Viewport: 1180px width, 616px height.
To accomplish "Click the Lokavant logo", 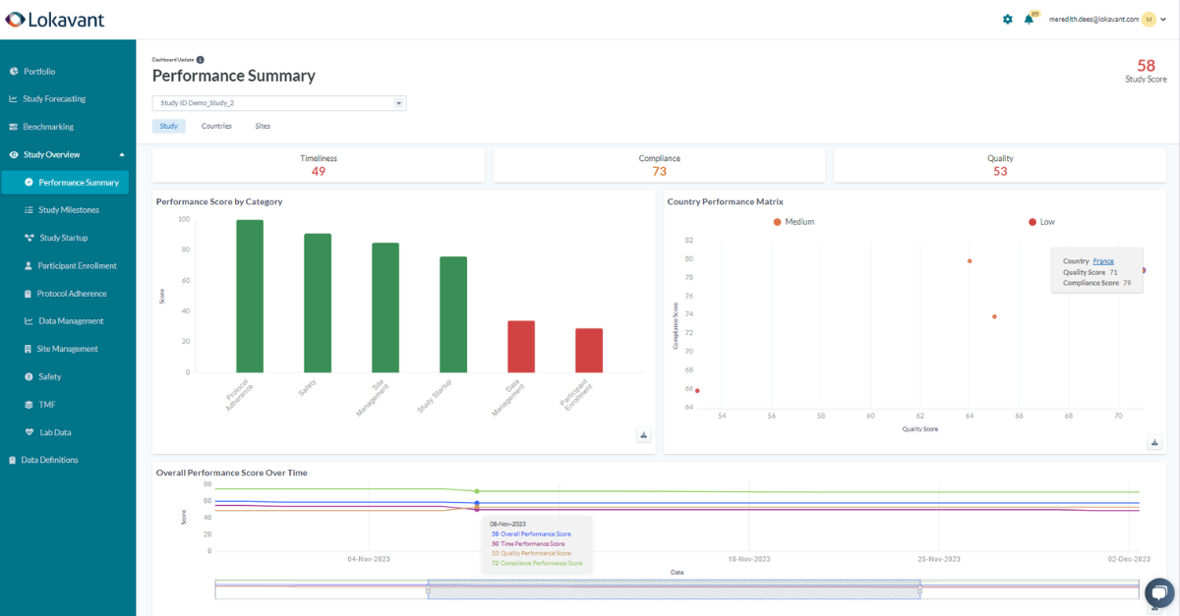I will tap(54, 20).
